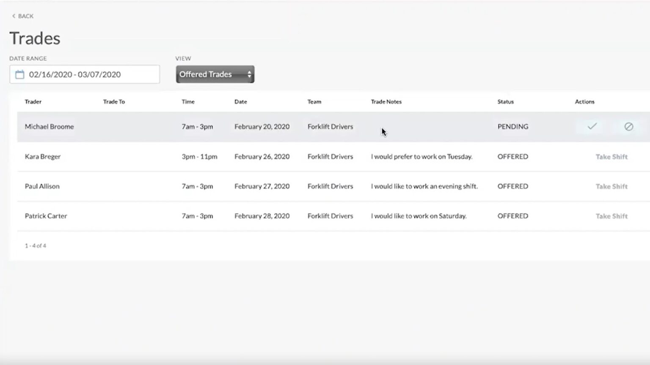This screenshot has width=650, height=365.
Task: Take Paul Allison's shift
Action: [x=611, y=186]
